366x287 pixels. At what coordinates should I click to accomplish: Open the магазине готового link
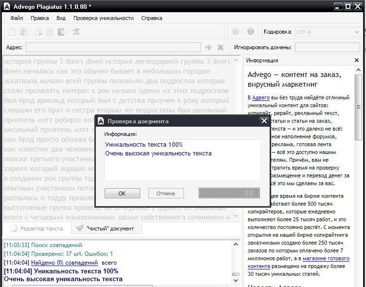(x=326, y=258)
